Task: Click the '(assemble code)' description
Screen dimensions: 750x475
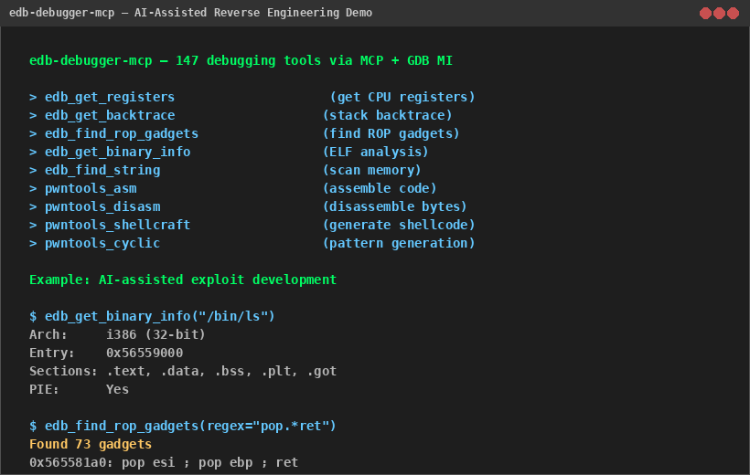Action: (x=380, y=188)
